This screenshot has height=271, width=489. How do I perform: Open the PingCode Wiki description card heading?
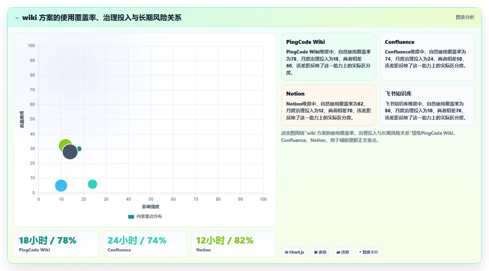pyautogui.click(x=305, y=42)
